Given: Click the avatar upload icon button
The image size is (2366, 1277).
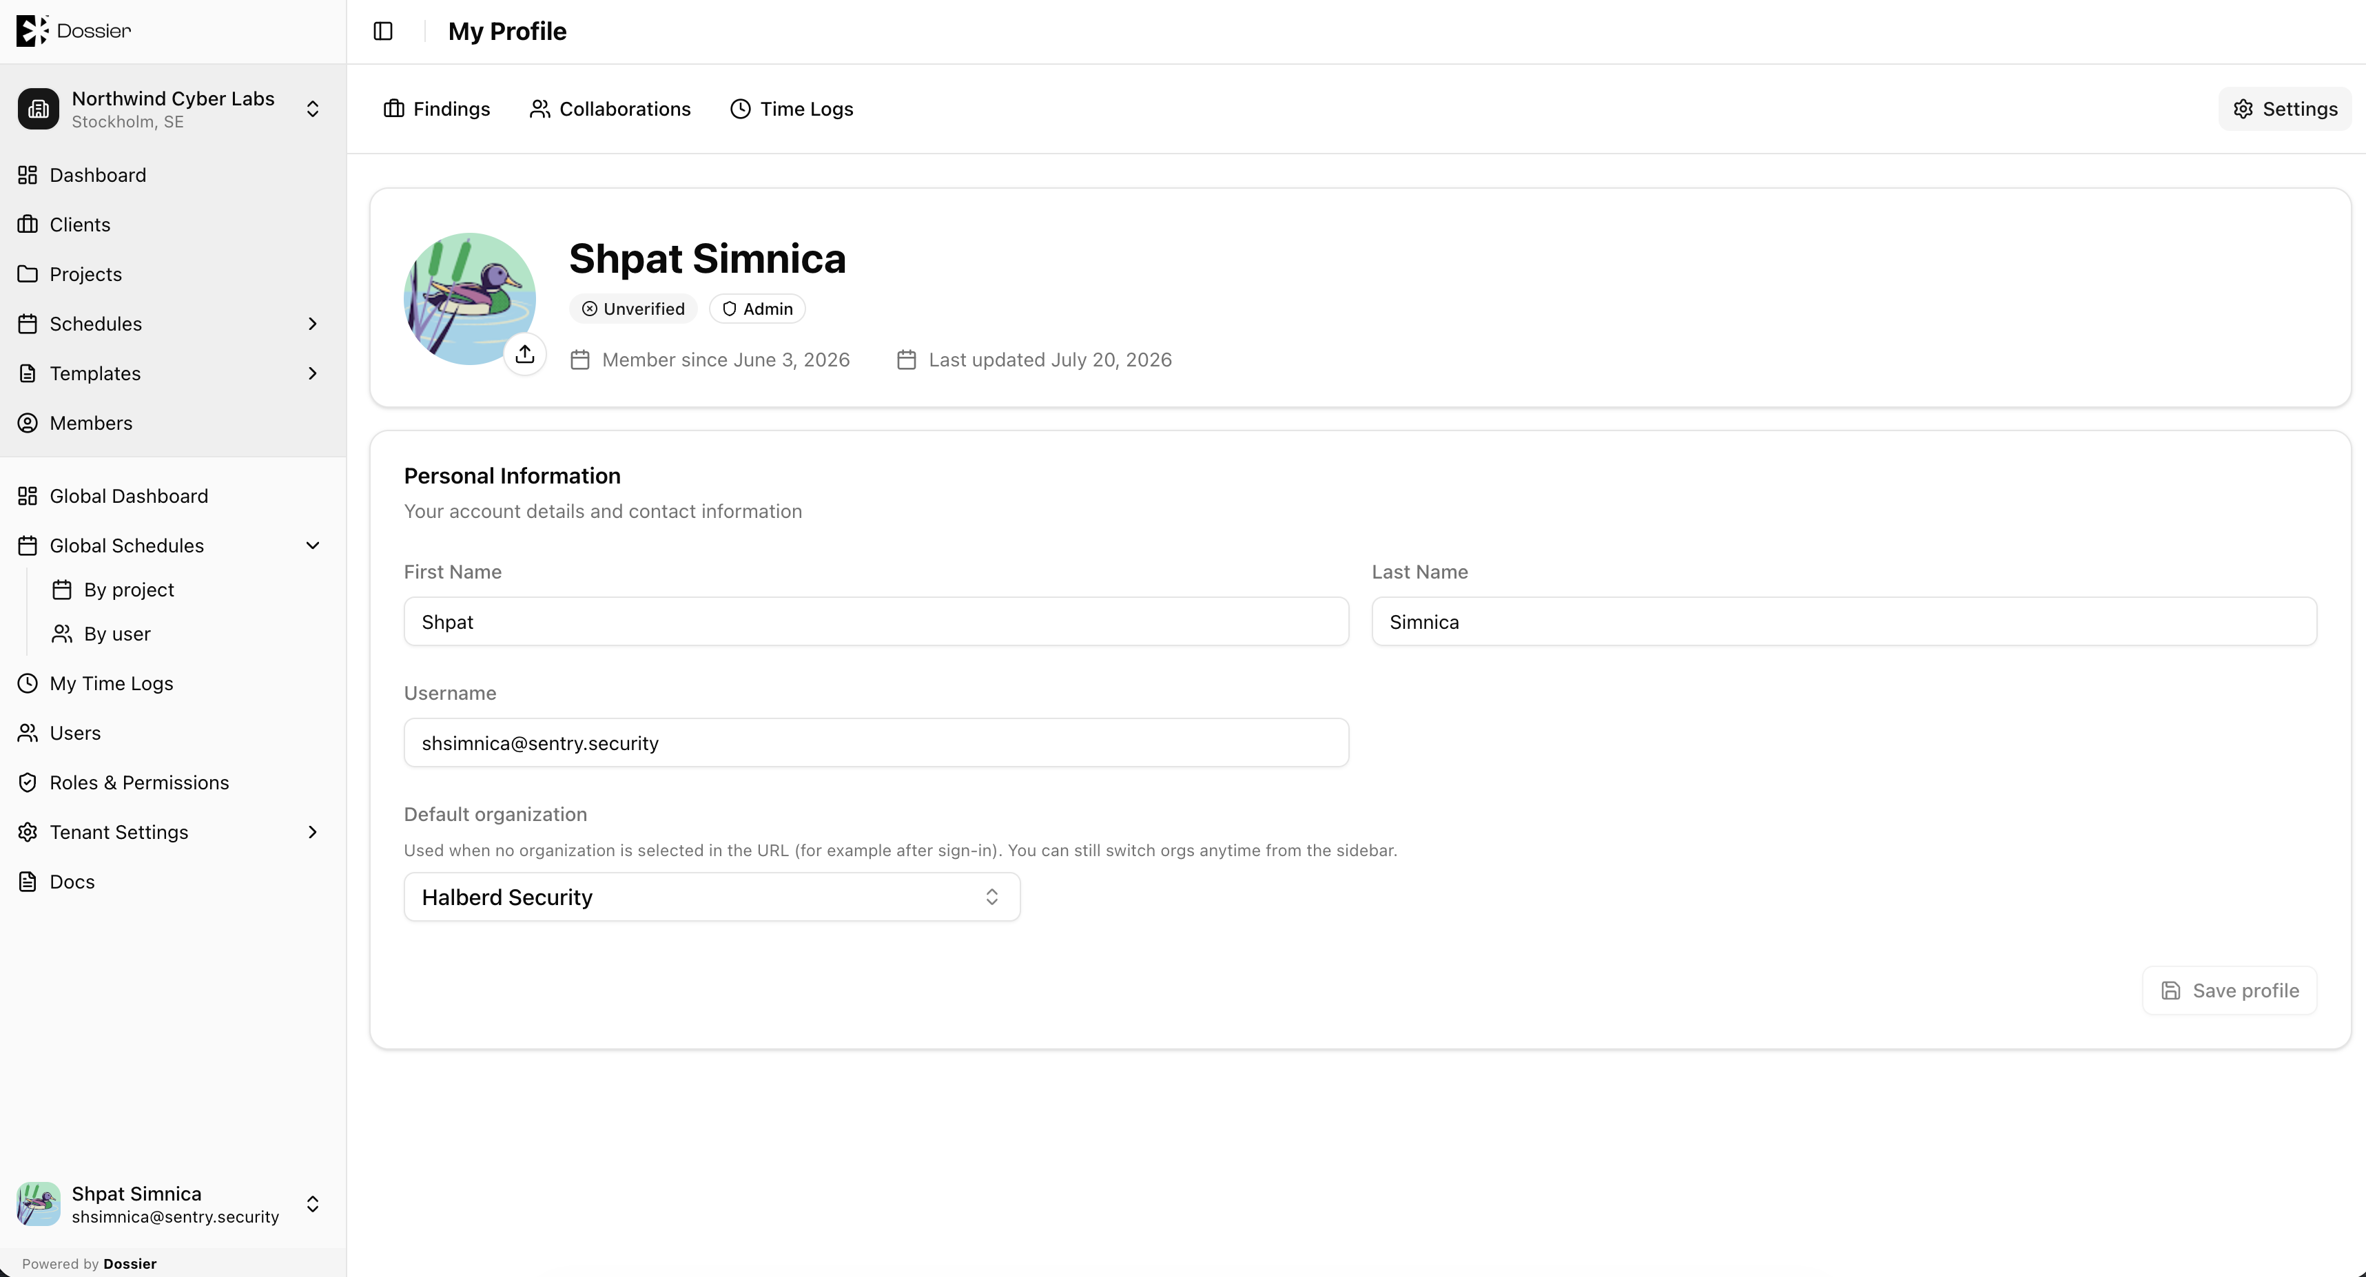Looking at the screenshot, I should pyautogui.click(x=526, y=354).
